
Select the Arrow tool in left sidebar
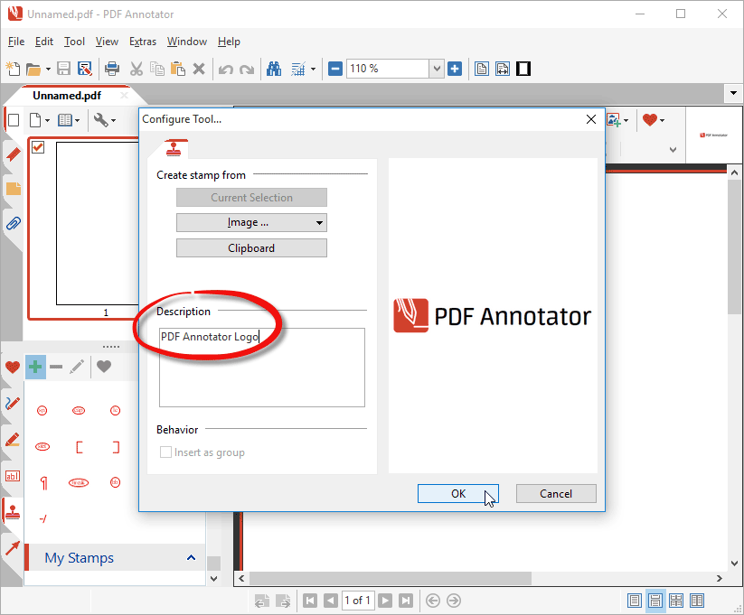click(13, 547)
